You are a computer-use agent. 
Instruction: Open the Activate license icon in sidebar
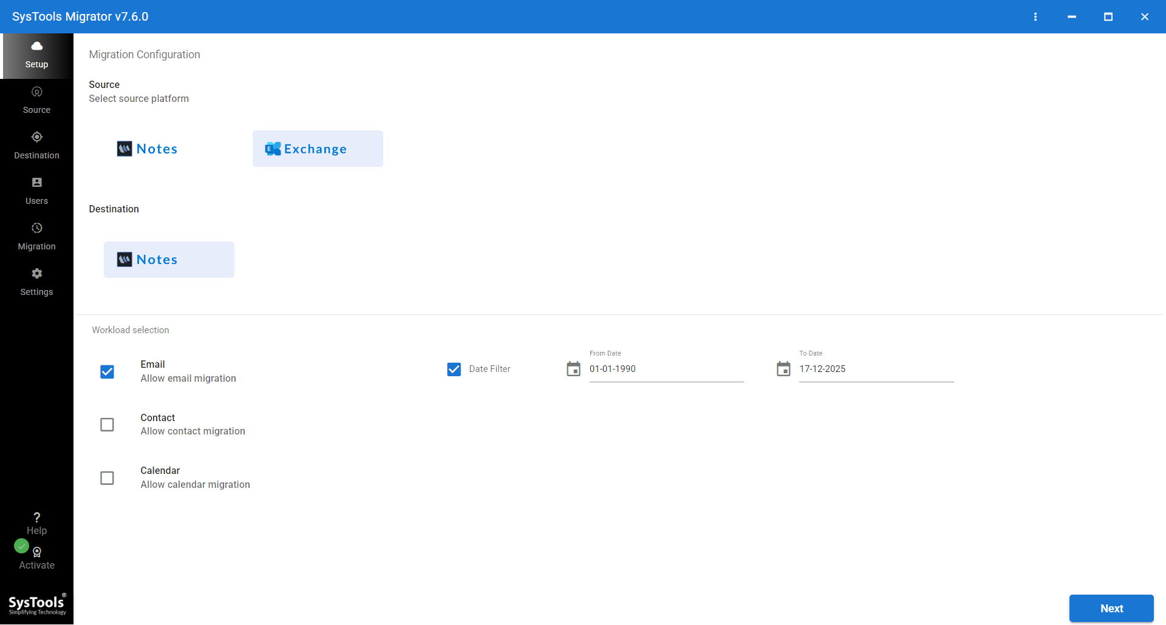[x=36, y=553]
